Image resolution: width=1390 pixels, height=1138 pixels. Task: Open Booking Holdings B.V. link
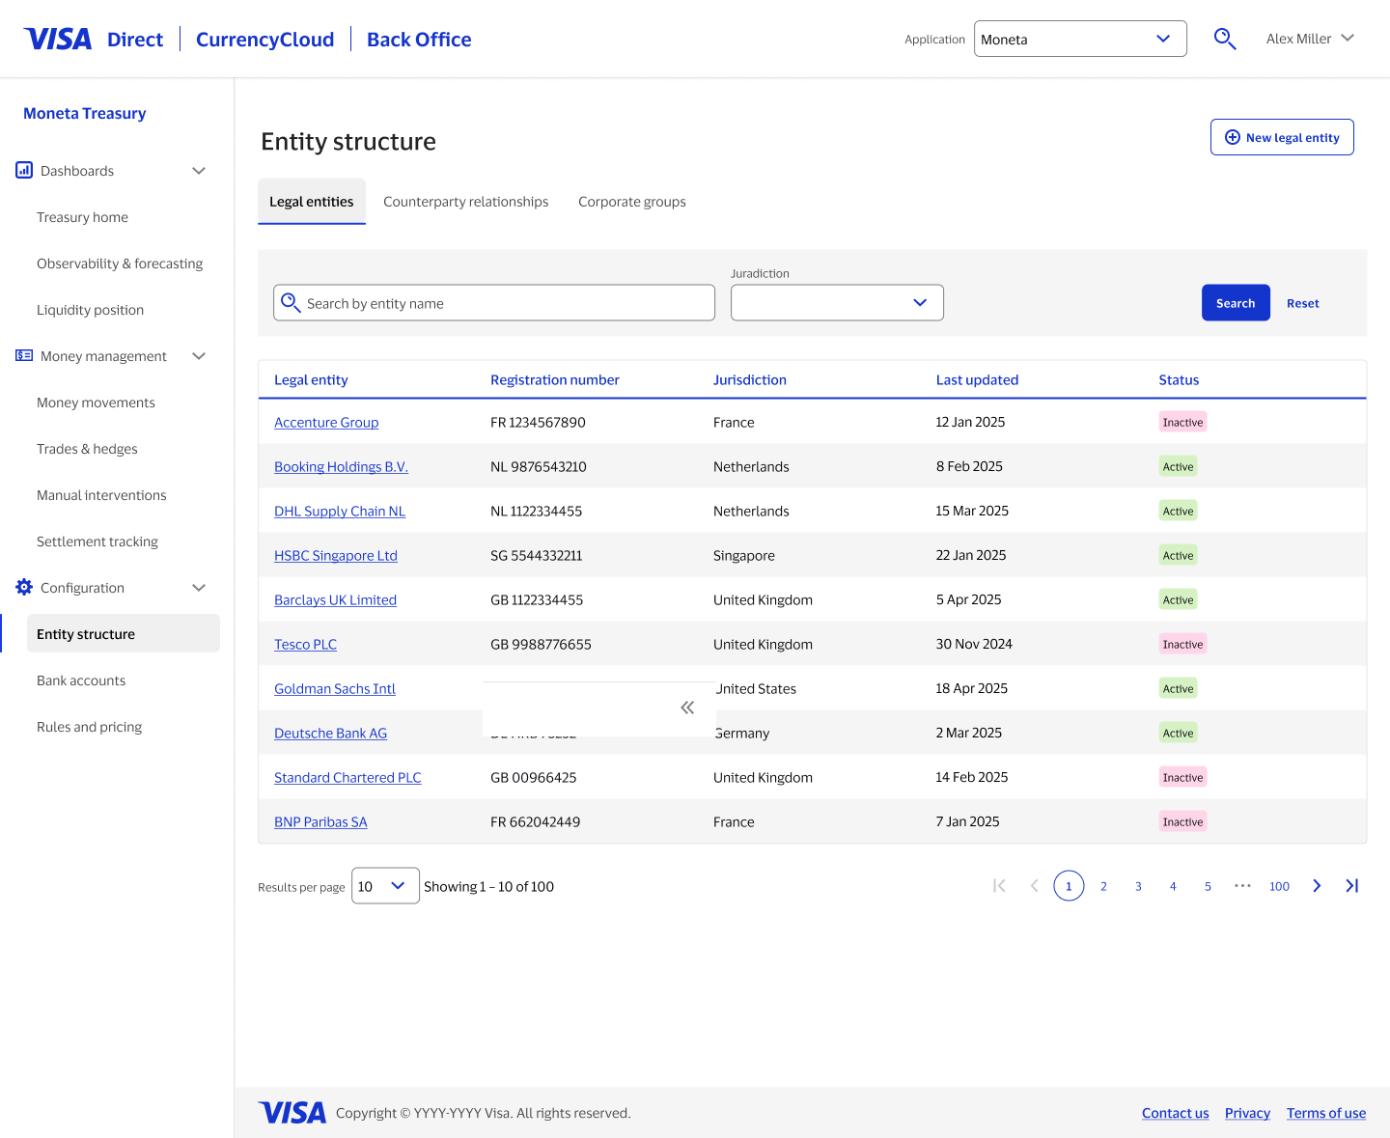(341, 466)
